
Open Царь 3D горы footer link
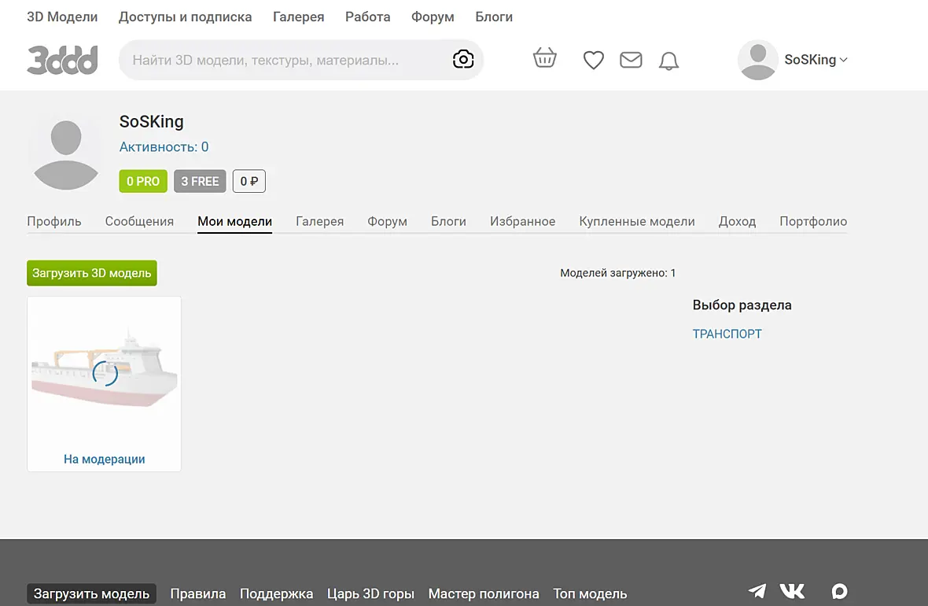pyautogui.click(x=370, y=593)
